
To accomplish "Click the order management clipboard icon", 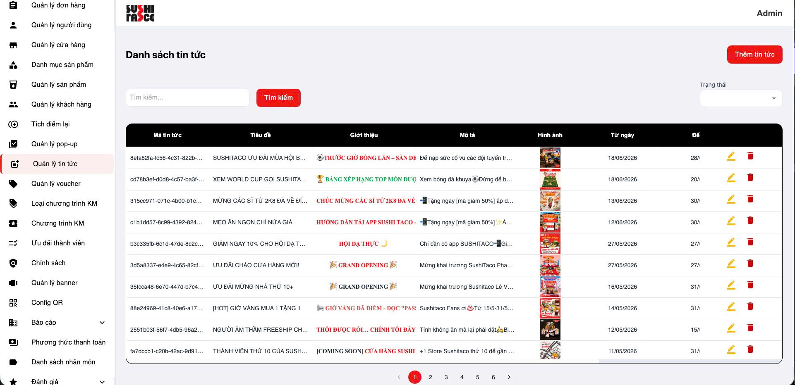I will click(13, 5).
